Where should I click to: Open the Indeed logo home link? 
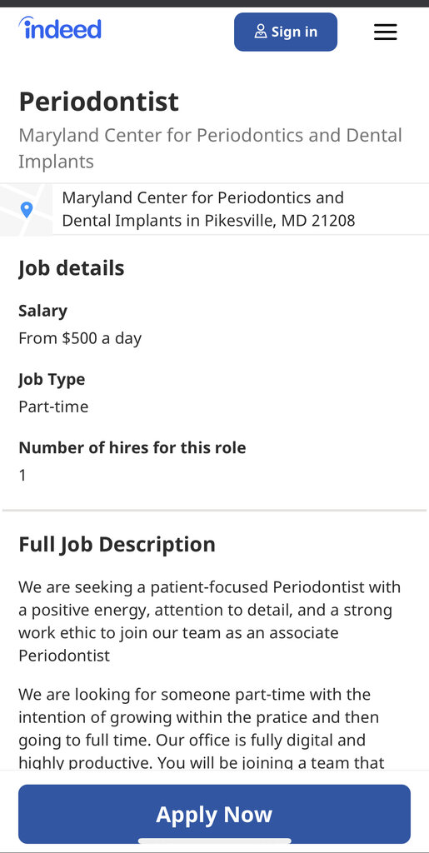(60, 28)
